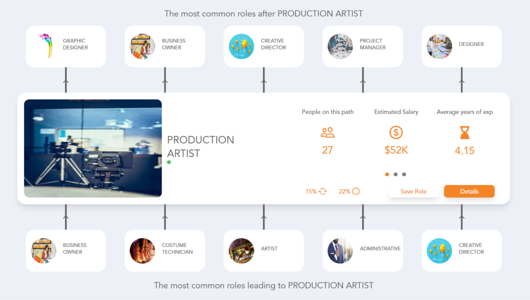
Task: Select the Artist card in bottom row
Action: pos(263,250)
